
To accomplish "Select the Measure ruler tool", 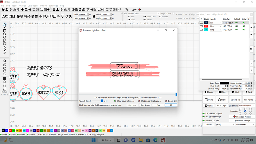I will [x=4, y=53].
